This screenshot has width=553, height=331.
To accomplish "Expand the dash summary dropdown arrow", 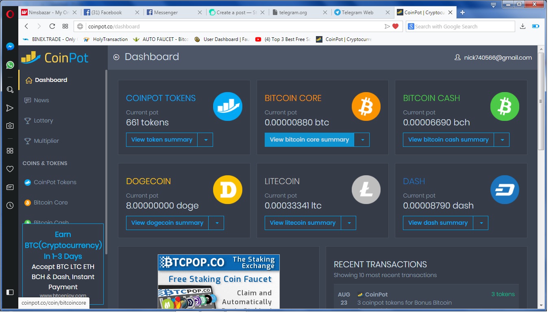I will click(x=481, y=223).
